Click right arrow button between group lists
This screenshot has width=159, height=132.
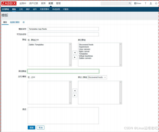click(x=75, y=57)
